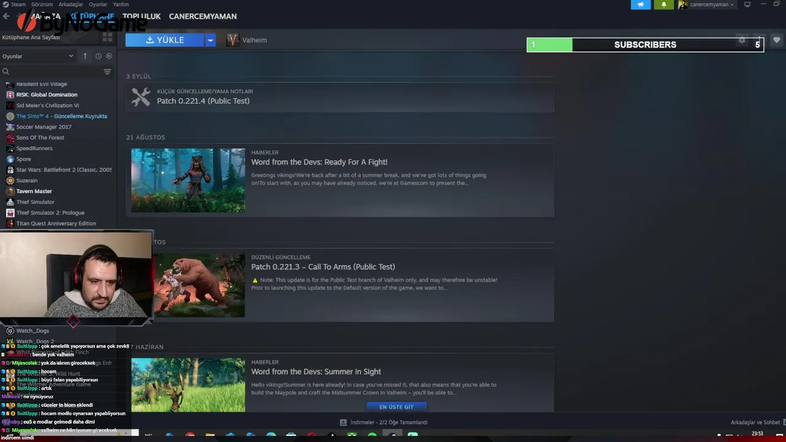Open the YÜKLE install options dropdown arrow
This screenshot has height=442, width=786.
[x=210, y=40]
